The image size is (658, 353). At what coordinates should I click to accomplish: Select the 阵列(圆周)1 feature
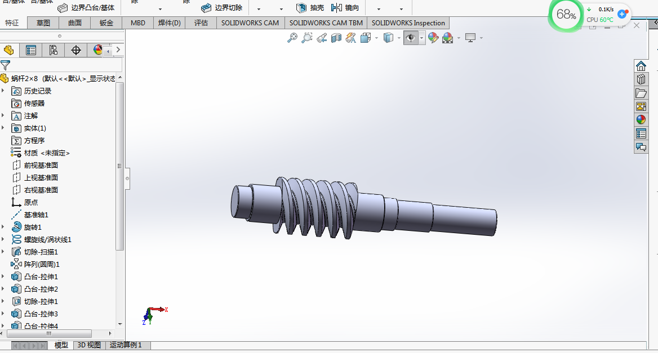pos(35,264)
